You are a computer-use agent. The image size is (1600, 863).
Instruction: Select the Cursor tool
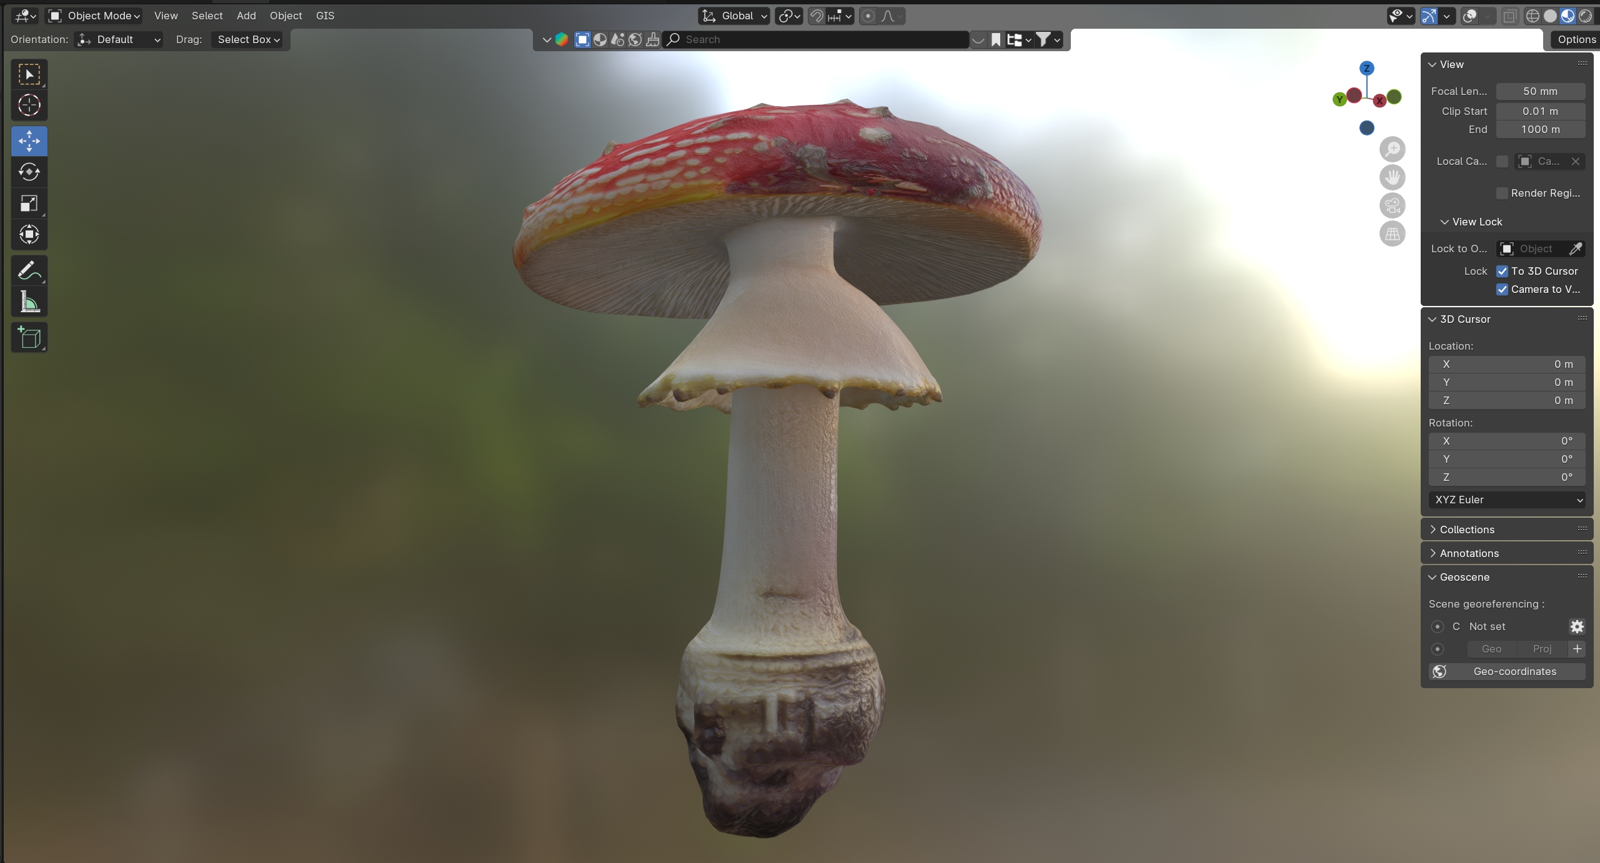coord(29,106)
